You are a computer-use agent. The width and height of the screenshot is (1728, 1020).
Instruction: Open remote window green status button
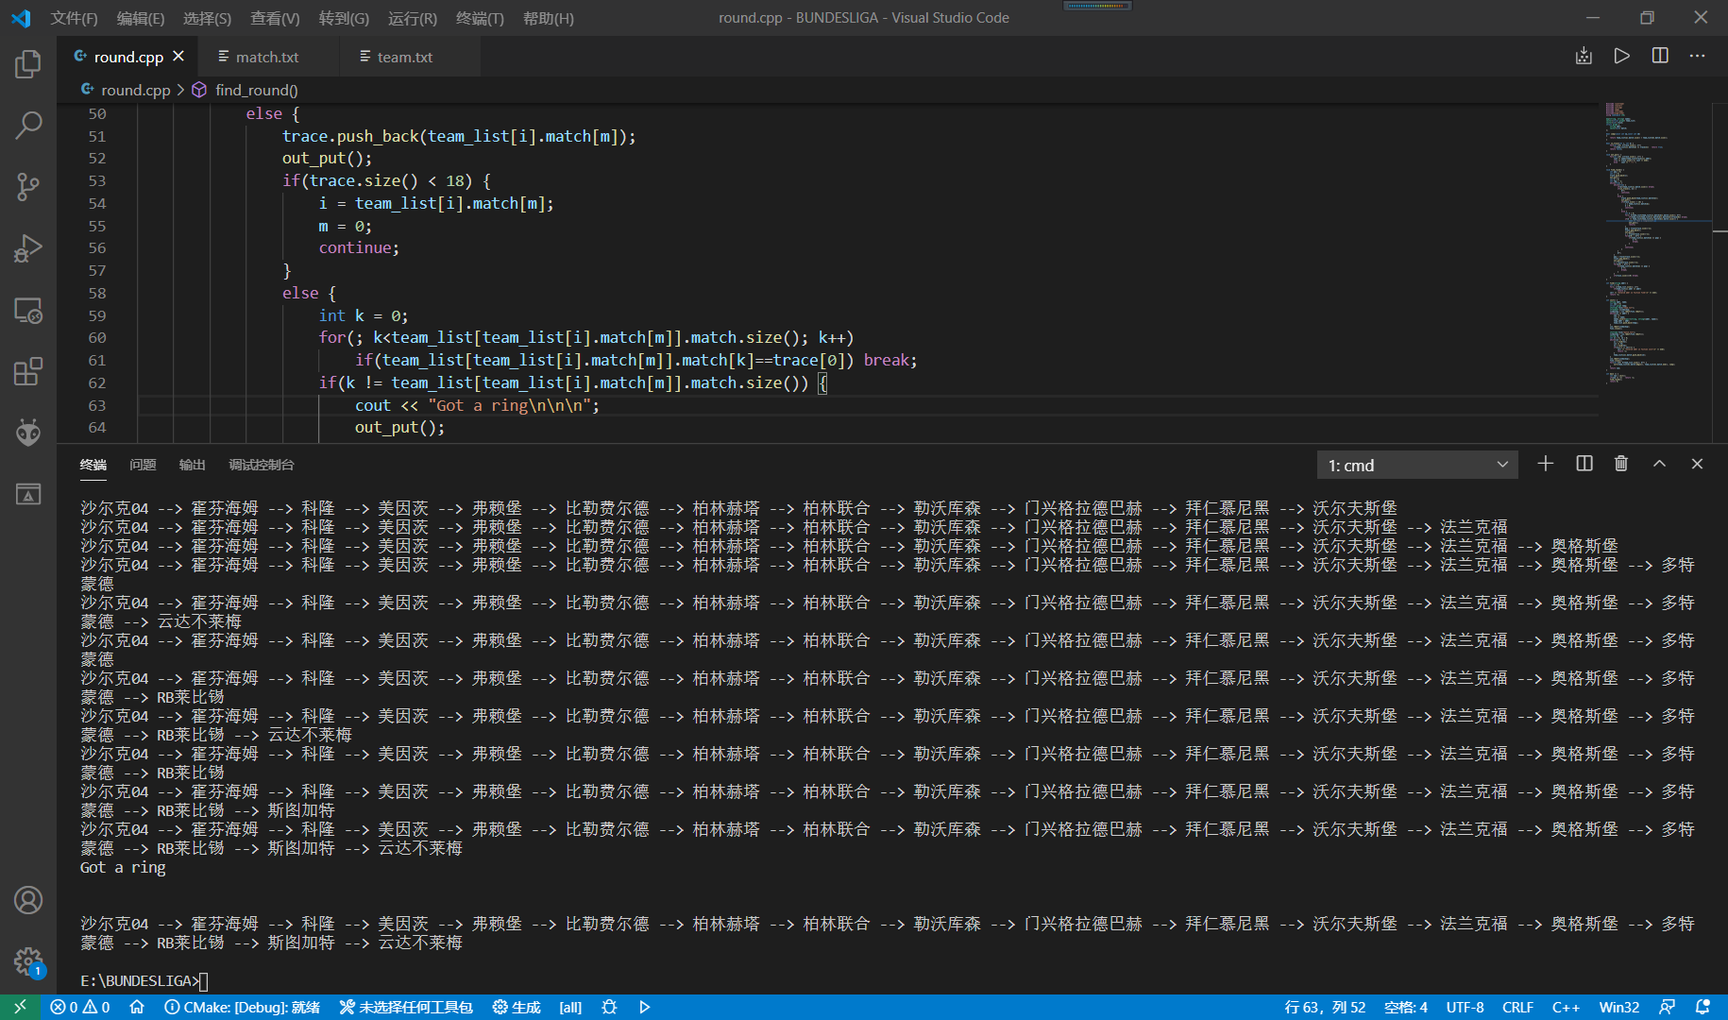[21, 1007]
